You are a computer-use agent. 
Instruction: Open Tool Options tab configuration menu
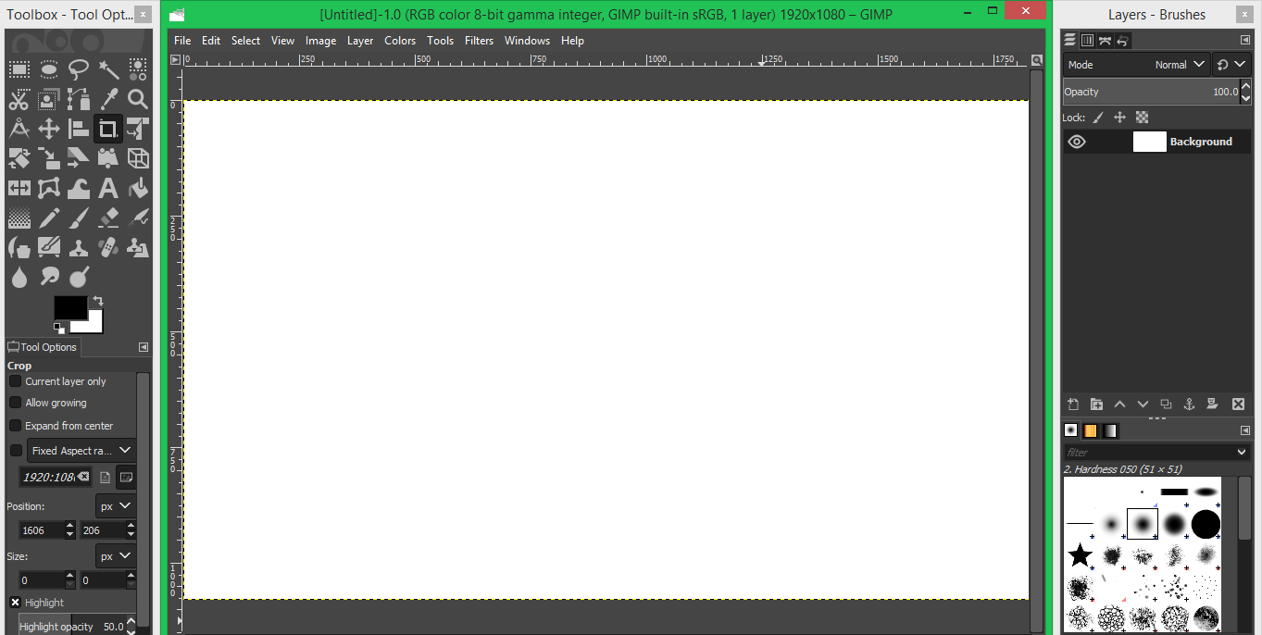[x=144, y=347]
